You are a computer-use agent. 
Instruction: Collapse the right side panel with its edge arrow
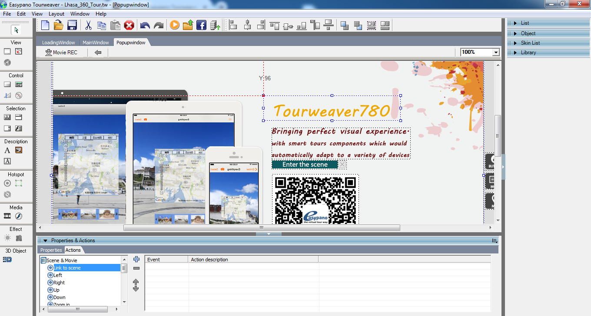click(x=504, y=167)
